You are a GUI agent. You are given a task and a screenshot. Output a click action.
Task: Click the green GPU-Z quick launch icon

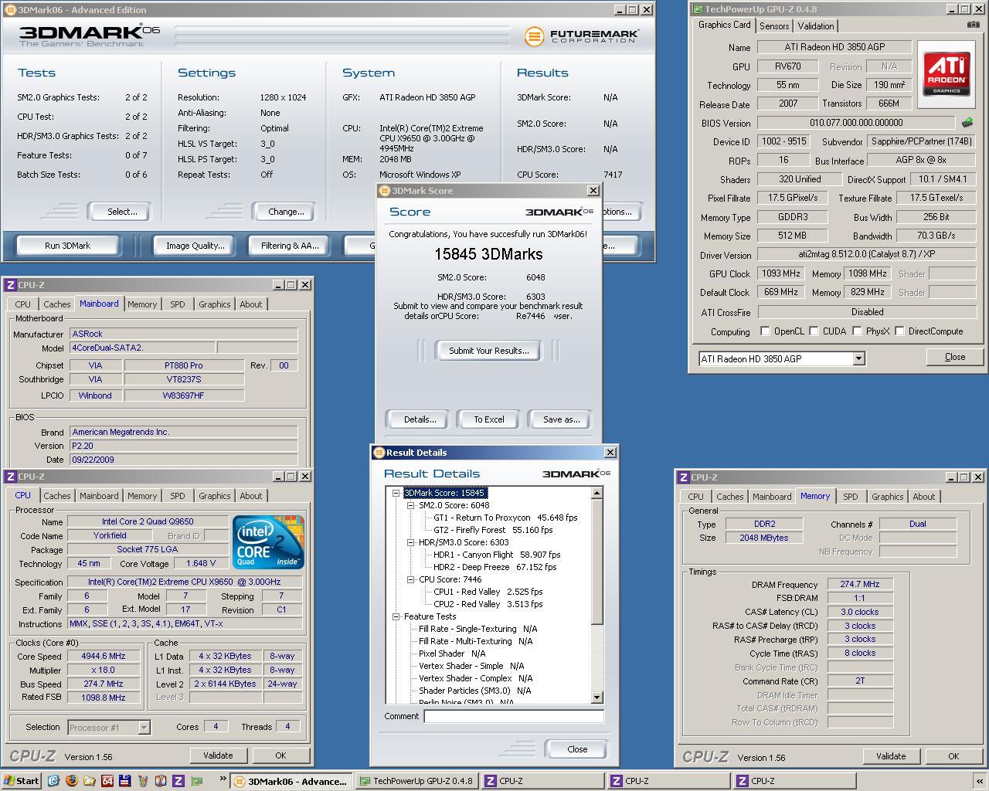tap(196, 781)
